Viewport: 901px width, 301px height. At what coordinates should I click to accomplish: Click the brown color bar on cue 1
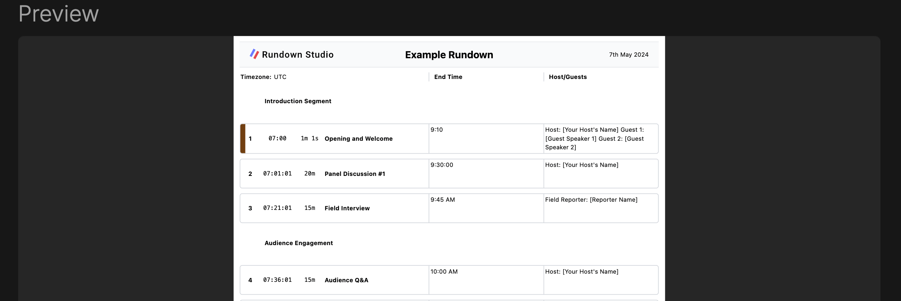pyautogui.click(x=243, y=139)
